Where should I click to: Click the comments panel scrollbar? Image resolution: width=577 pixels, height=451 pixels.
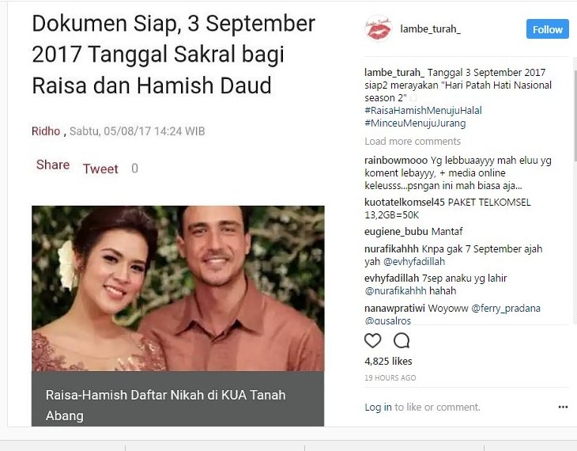coord(575,110)
